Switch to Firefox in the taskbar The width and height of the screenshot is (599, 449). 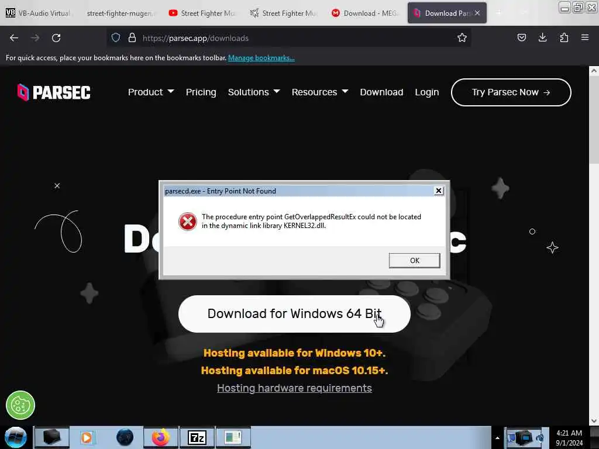point(161,437)
